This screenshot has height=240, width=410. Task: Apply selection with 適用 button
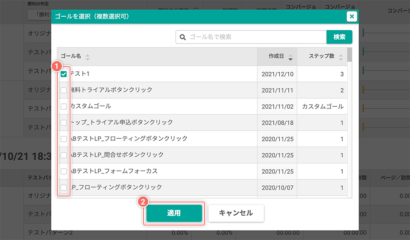(x=174, y=213)
